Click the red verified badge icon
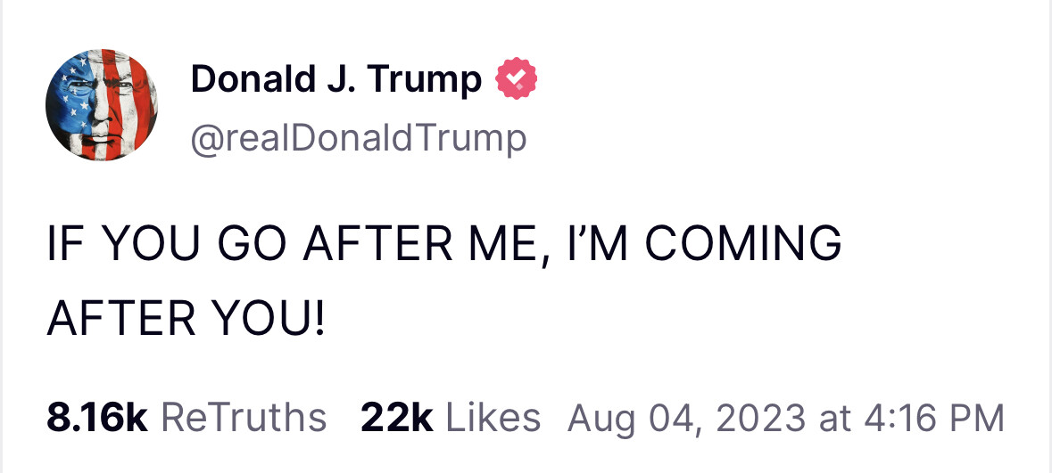 tap(514, 80)
